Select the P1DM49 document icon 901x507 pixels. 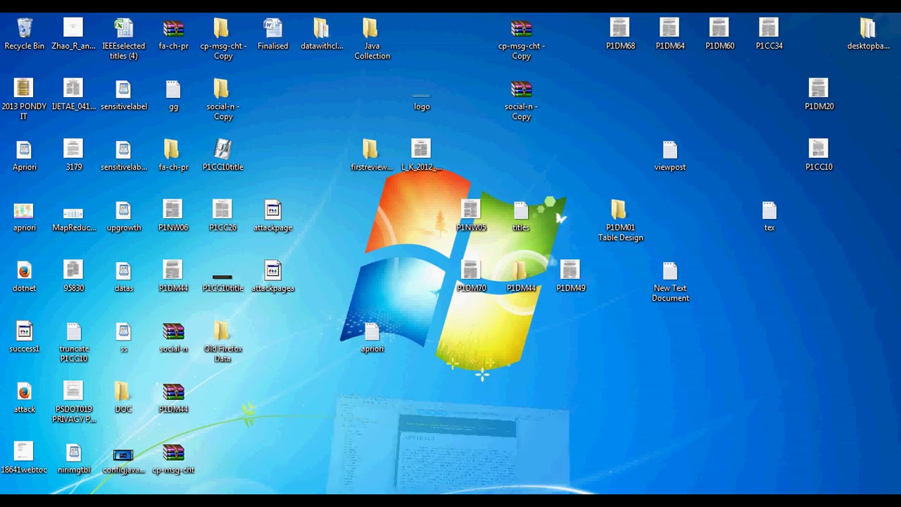[x=570, y=271]
